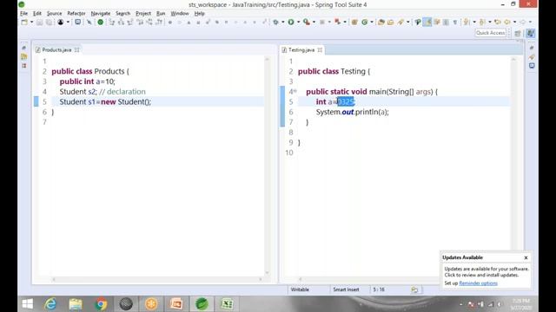Click the Save toolbar icon
Image resolution: width=556 pixels, height=312 pixels.
click(40, 22)
